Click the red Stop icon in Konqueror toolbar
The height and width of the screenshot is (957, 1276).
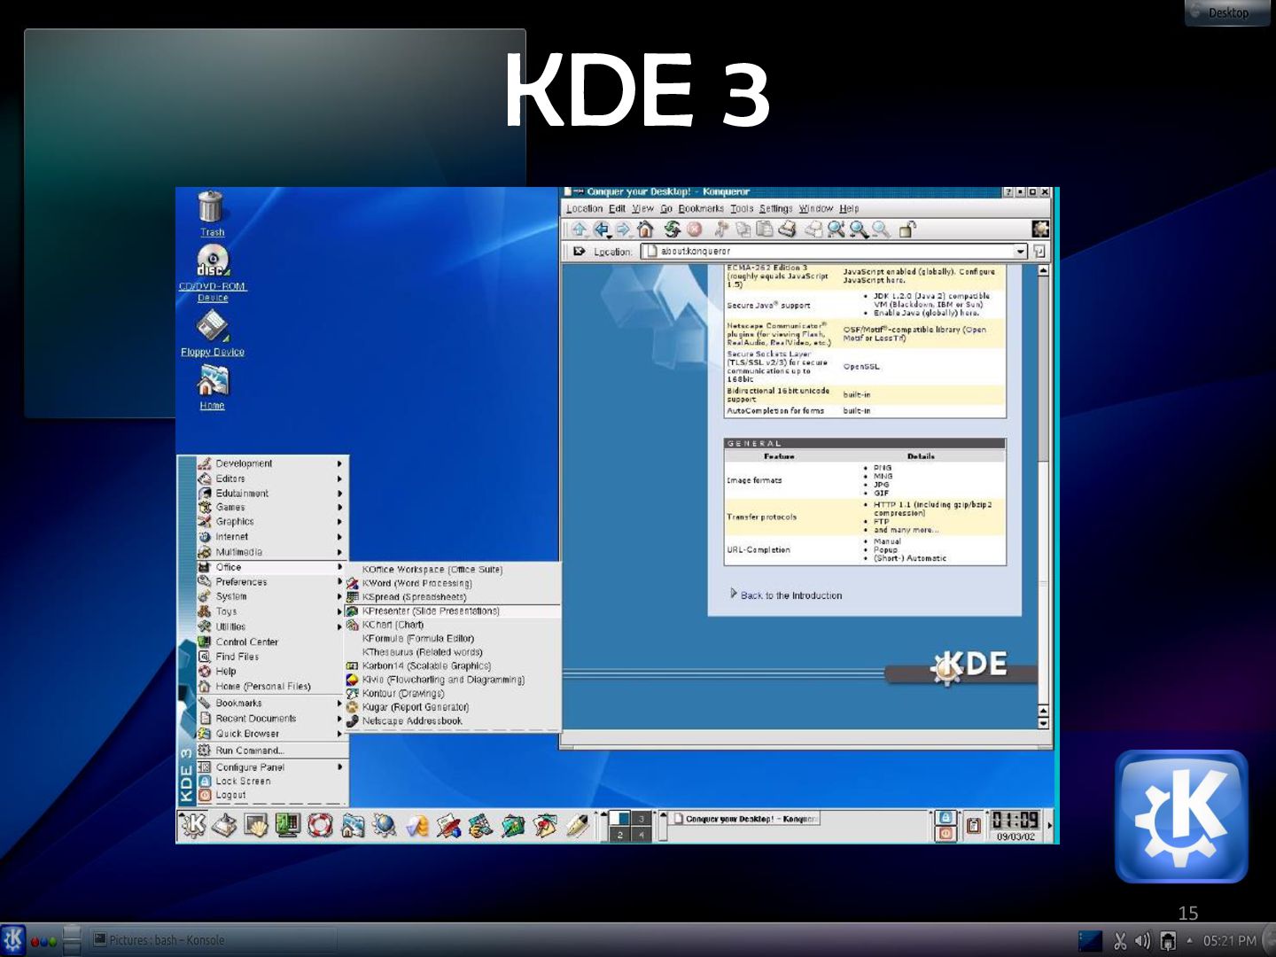point(695,230)
